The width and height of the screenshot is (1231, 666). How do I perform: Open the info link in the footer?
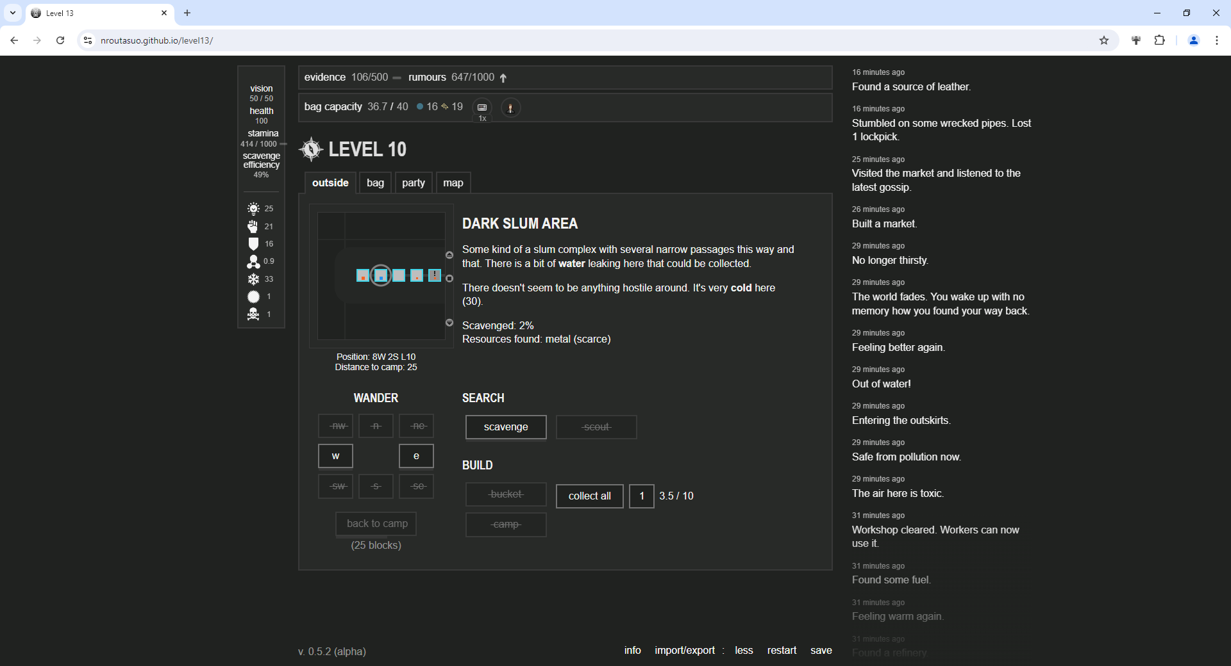[633, 651]
